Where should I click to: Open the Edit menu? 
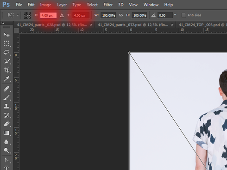coord(31,5)
